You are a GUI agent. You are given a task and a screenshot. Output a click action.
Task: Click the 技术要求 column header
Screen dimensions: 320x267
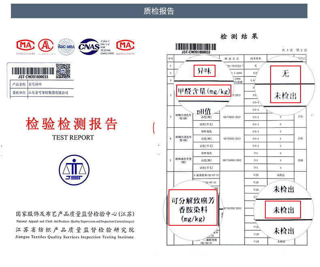coord(256,59)
